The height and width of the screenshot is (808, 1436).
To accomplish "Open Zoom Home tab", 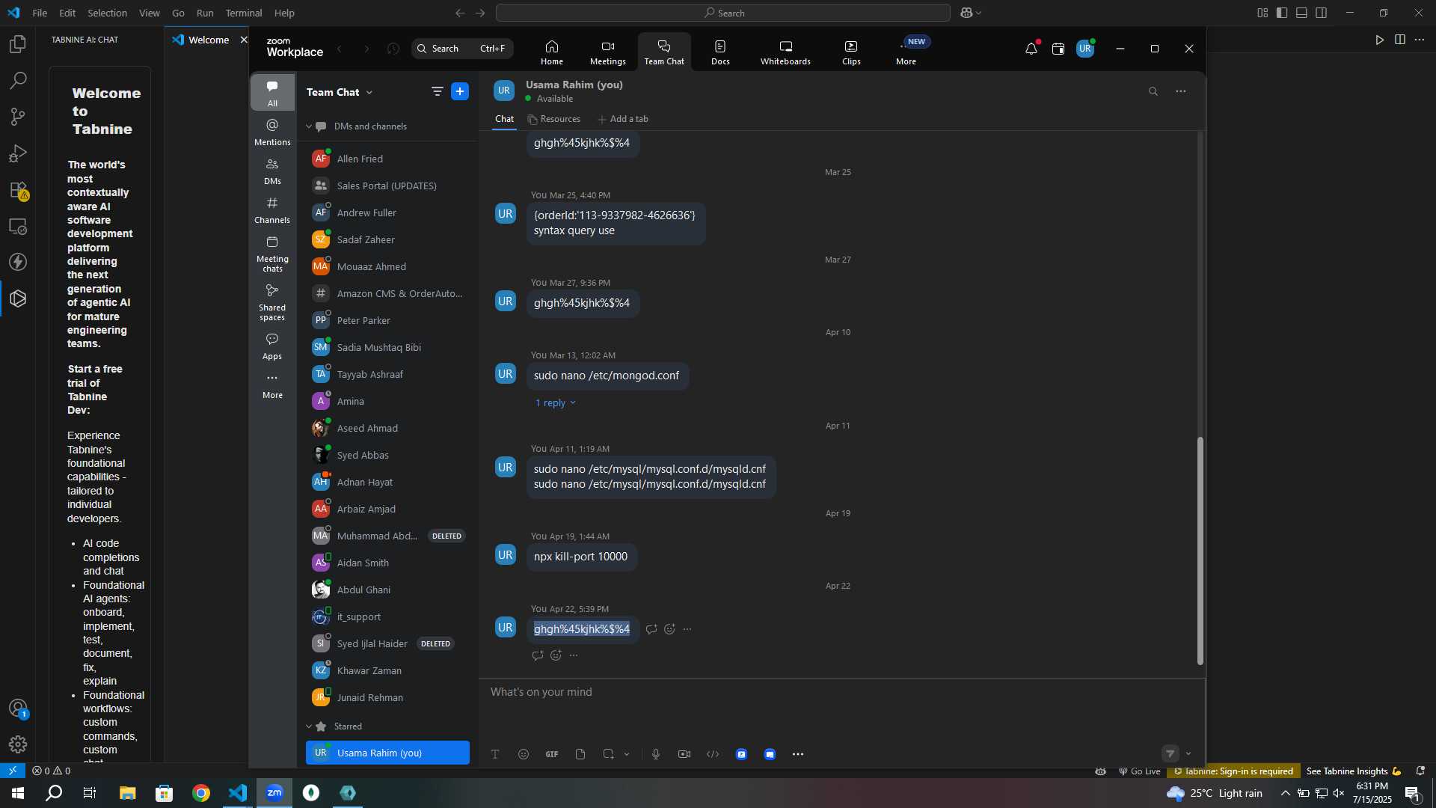I will (552, 52).
